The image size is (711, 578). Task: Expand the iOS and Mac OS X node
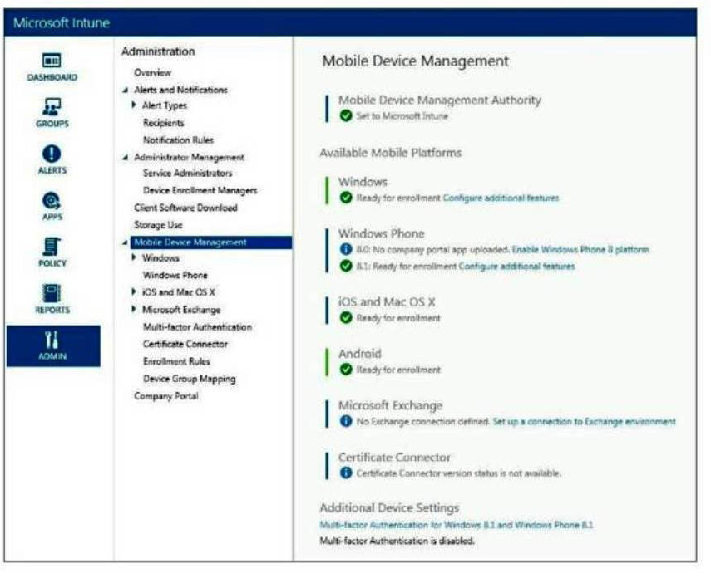click(134, 291)
